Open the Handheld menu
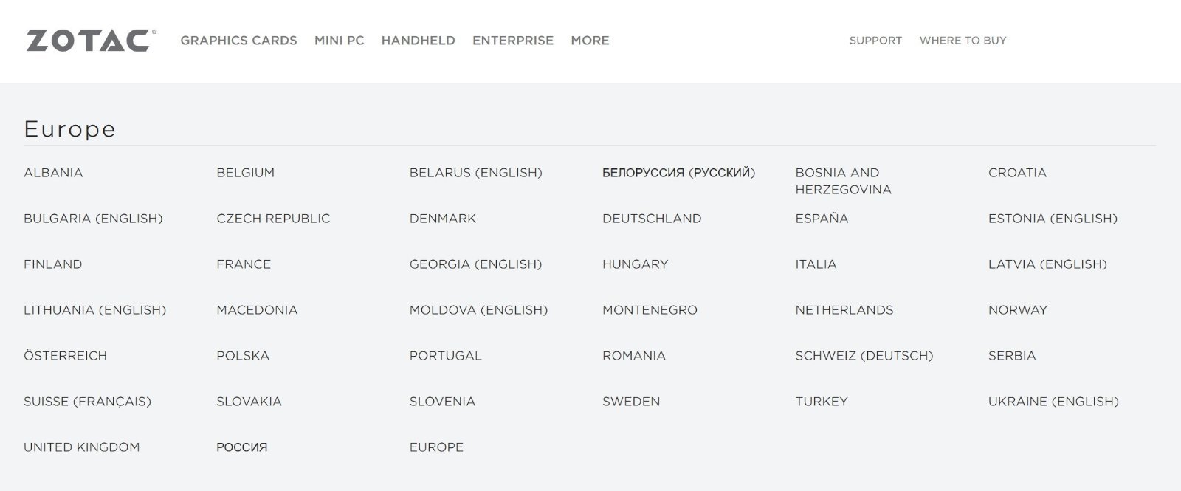Screen dimensions: 1181x491 tap(418, 41)
